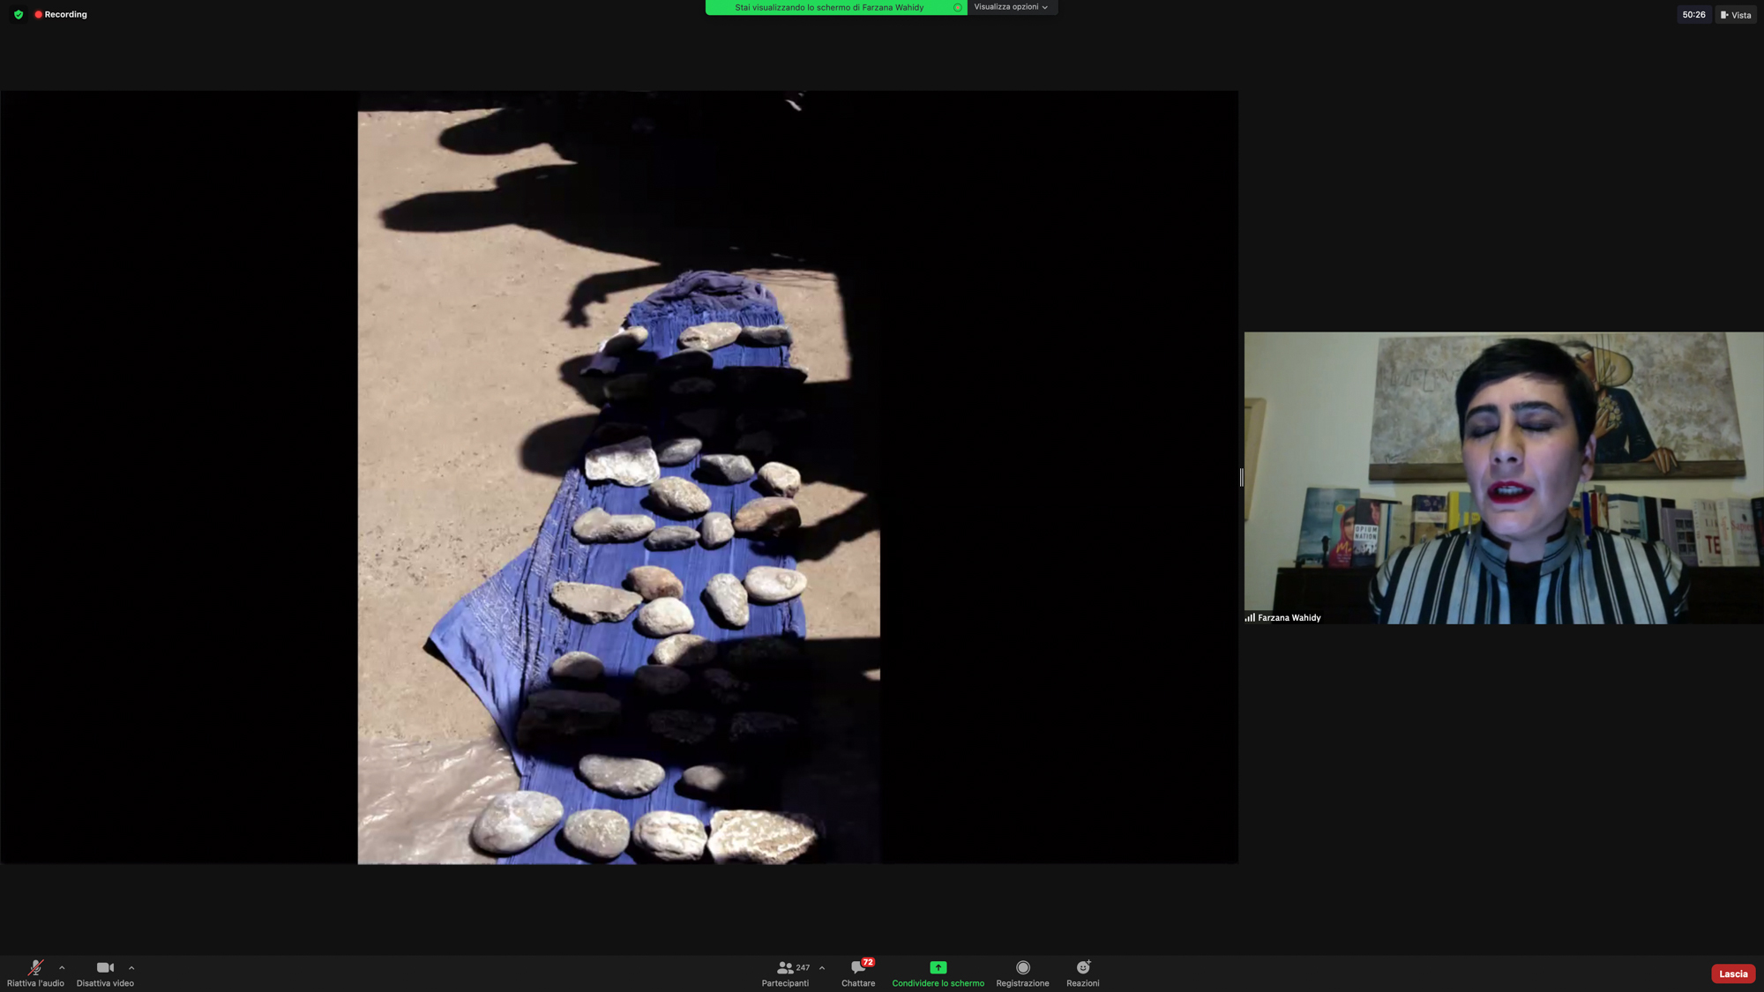This screenshot has width=1764, height=992.
Task: Click the Recording status indicator
Action: click(61, 14)
